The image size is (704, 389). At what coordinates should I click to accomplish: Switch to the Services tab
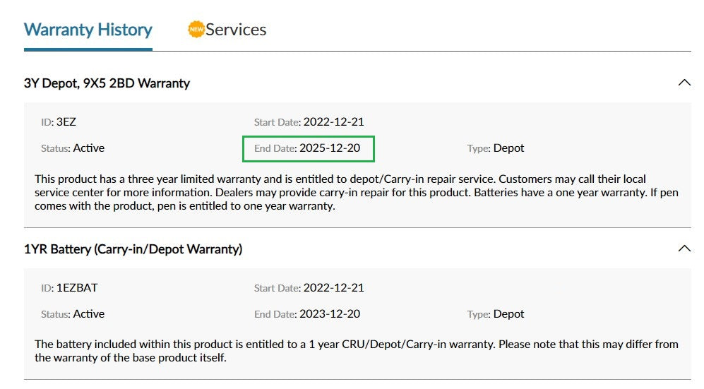coord(236,30)
